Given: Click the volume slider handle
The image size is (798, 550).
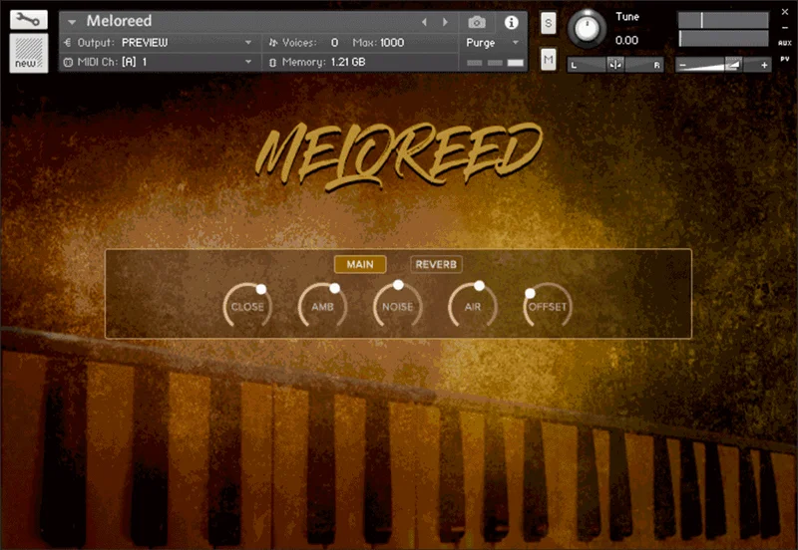Looking at the screenshot, I should click(733, 65).
